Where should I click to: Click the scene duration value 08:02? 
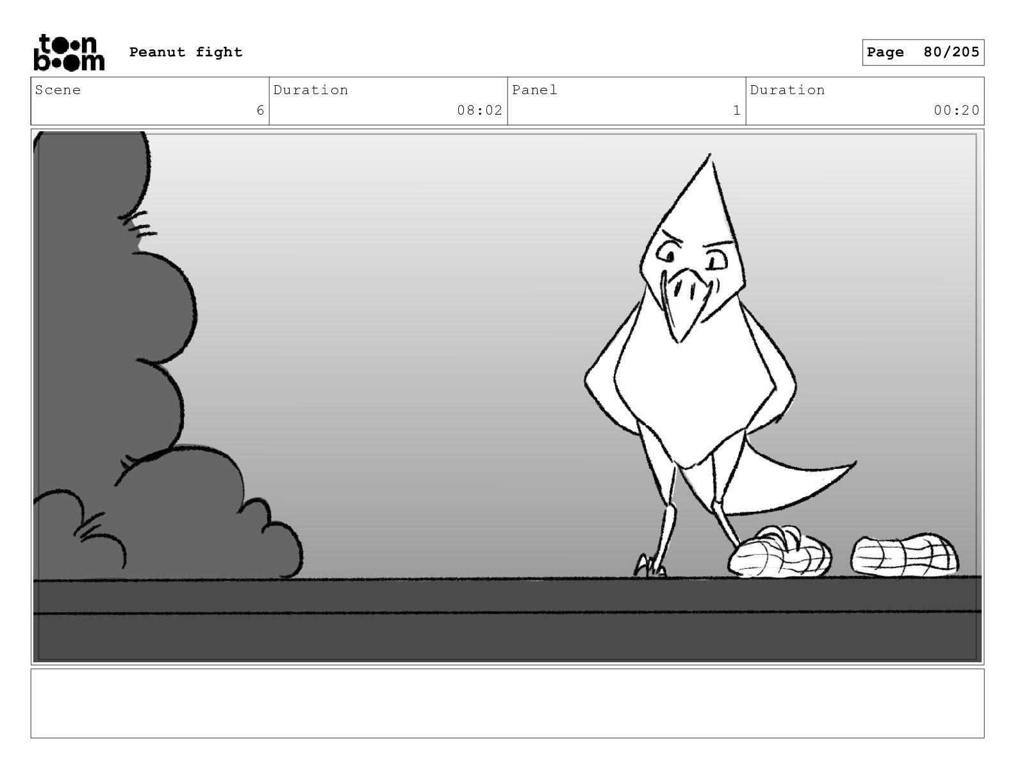coord(480,110)
